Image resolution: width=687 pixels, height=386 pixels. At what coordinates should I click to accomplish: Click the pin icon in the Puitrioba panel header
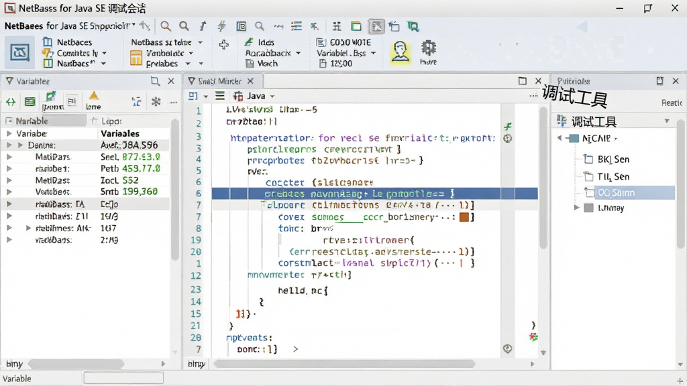tap(660, 81)
